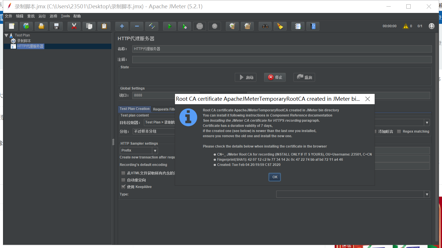This screenshot has width=442, height=248.
Task: Save the test plan with floppy icon
Action: pos(56,26)
